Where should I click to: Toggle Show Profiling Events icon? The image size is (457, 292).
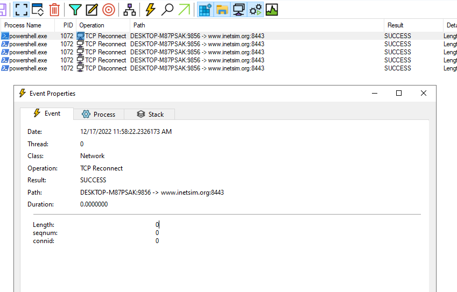[x=272, y=9]
